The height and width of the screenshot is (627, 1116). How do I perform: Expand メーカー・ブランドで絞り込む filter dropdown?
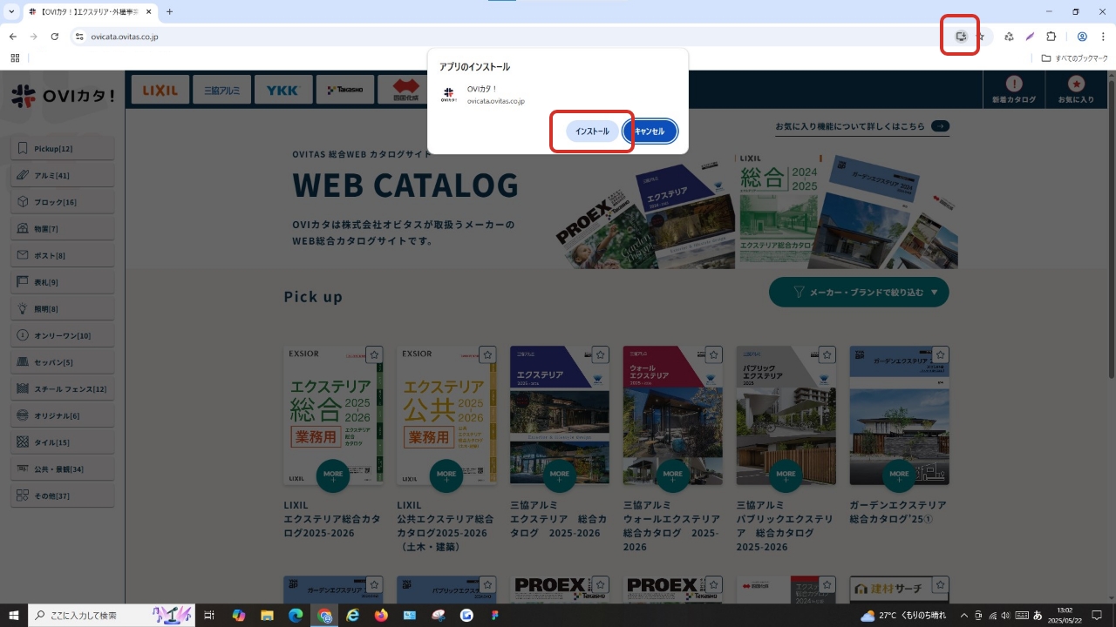(859, 293)
